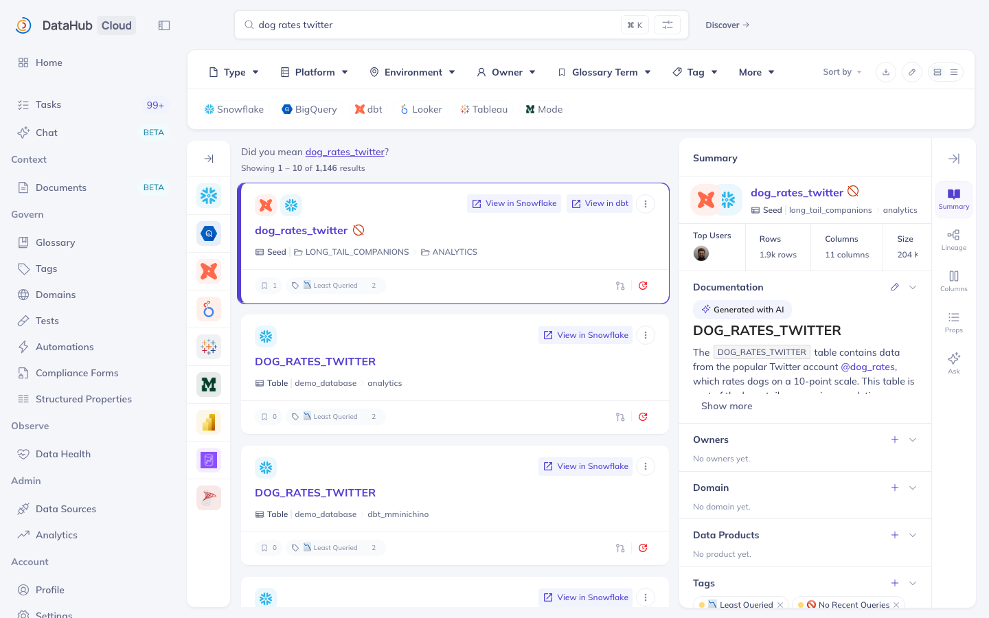
Task: Collapse the platform filter sidebar arrow
Action: click(209, 159)
